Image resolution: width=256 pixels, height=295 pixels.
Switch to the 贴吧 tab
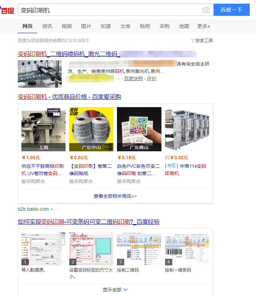point(145,26)
